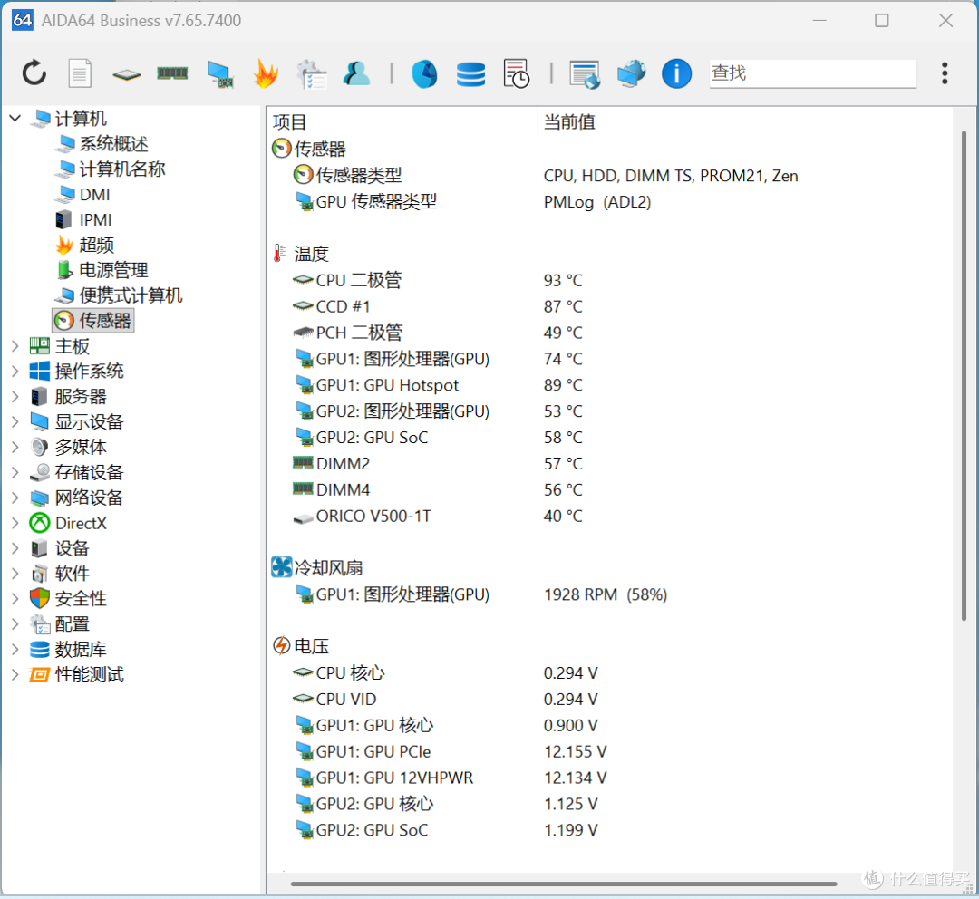
Task: Expand the 存储设备 tree node
Action: click(15, 472)
